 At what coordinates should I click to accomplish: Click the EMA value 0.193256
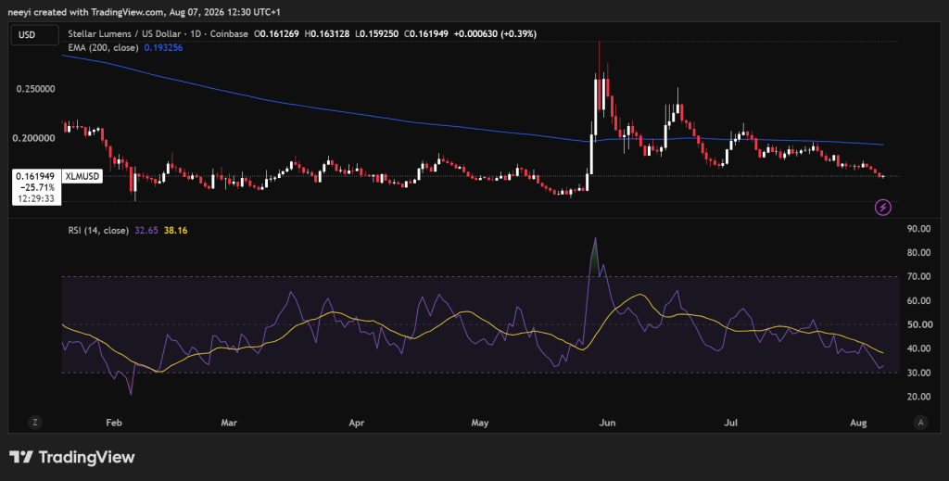coord(163,47)
